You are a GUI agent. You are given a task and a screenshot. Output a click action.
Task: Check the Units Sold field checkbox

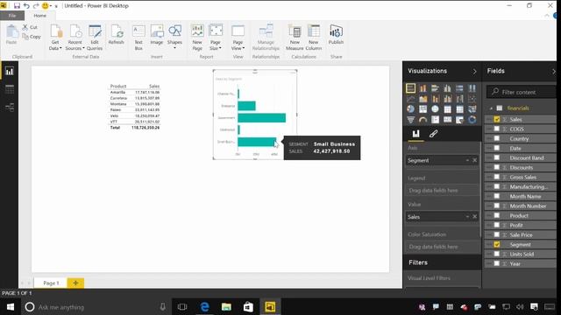tap(497, 254)
